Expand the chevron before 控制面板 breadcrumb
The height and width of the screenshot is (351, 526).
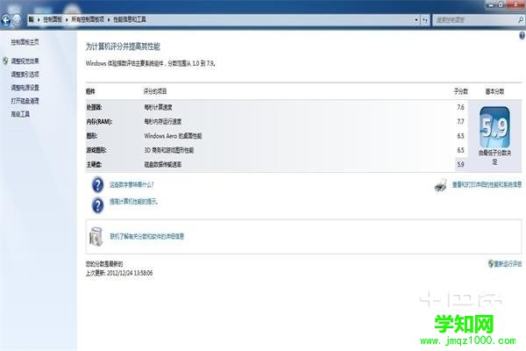tap(39, 20)
